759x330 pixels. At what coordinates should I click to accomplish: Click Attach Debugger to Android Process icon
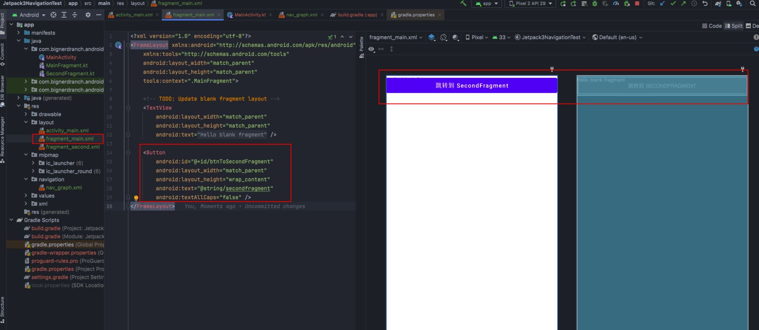pos(627,3)
